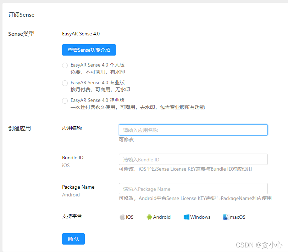The height and width of the screenshot is (252, 288).
Task: Click the macOS Finder icon
Action: point(226,217)
